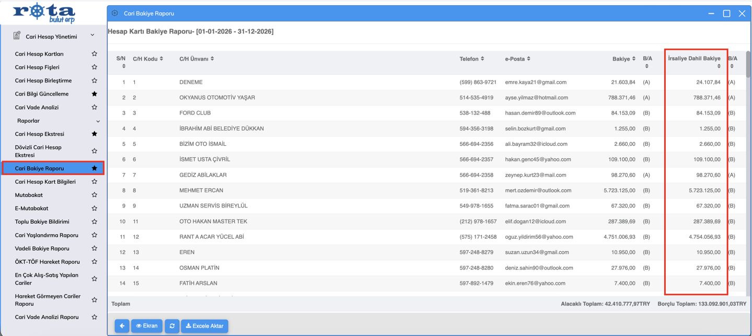
Task: Click the Rota bulut erp logo
Action: tap(44, 13)
